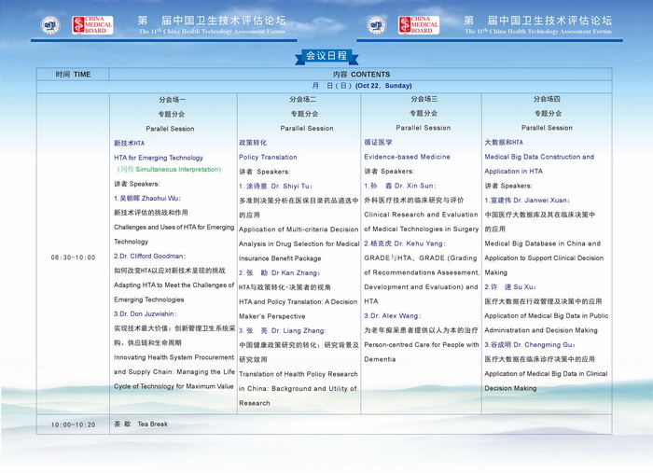The width and height of the screenshot is (653, 473).
Task: Click the Simultaneous Interpretation green note
Action: pos(169,170)
